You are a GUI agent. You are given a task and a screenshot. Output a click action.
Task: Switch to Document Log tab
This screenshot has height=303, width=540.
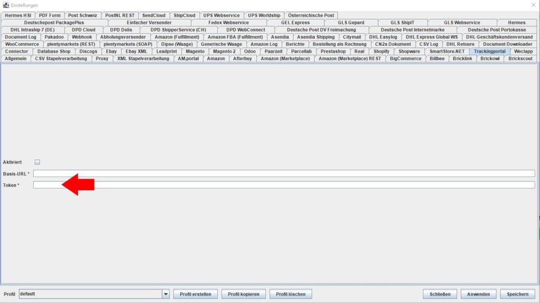tap(21, 37)
